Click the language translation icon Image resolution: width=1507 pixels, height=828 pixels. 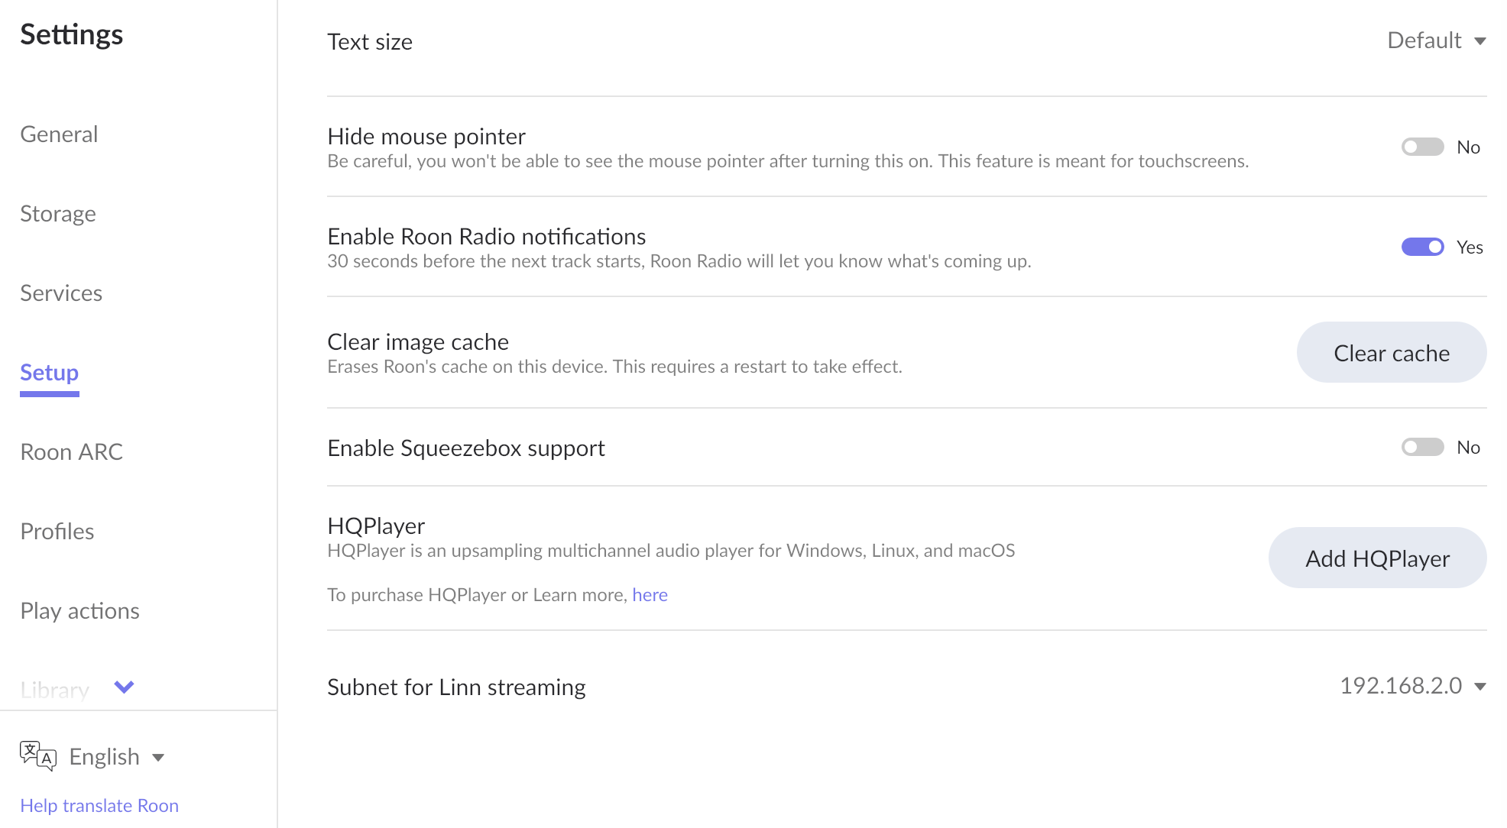37,756
